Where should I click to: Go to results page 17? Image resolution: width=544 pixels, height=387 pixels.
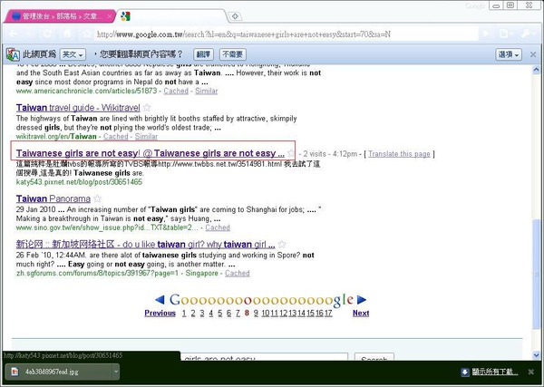click(328, 314)
